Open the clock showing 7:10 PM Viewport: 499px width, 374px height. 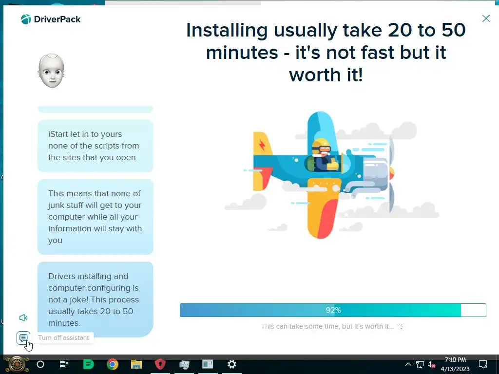455,364
